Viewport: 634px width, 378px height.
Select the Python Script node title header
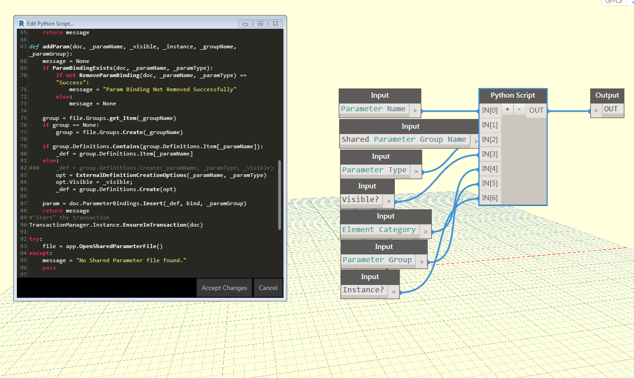coord(513,95)
